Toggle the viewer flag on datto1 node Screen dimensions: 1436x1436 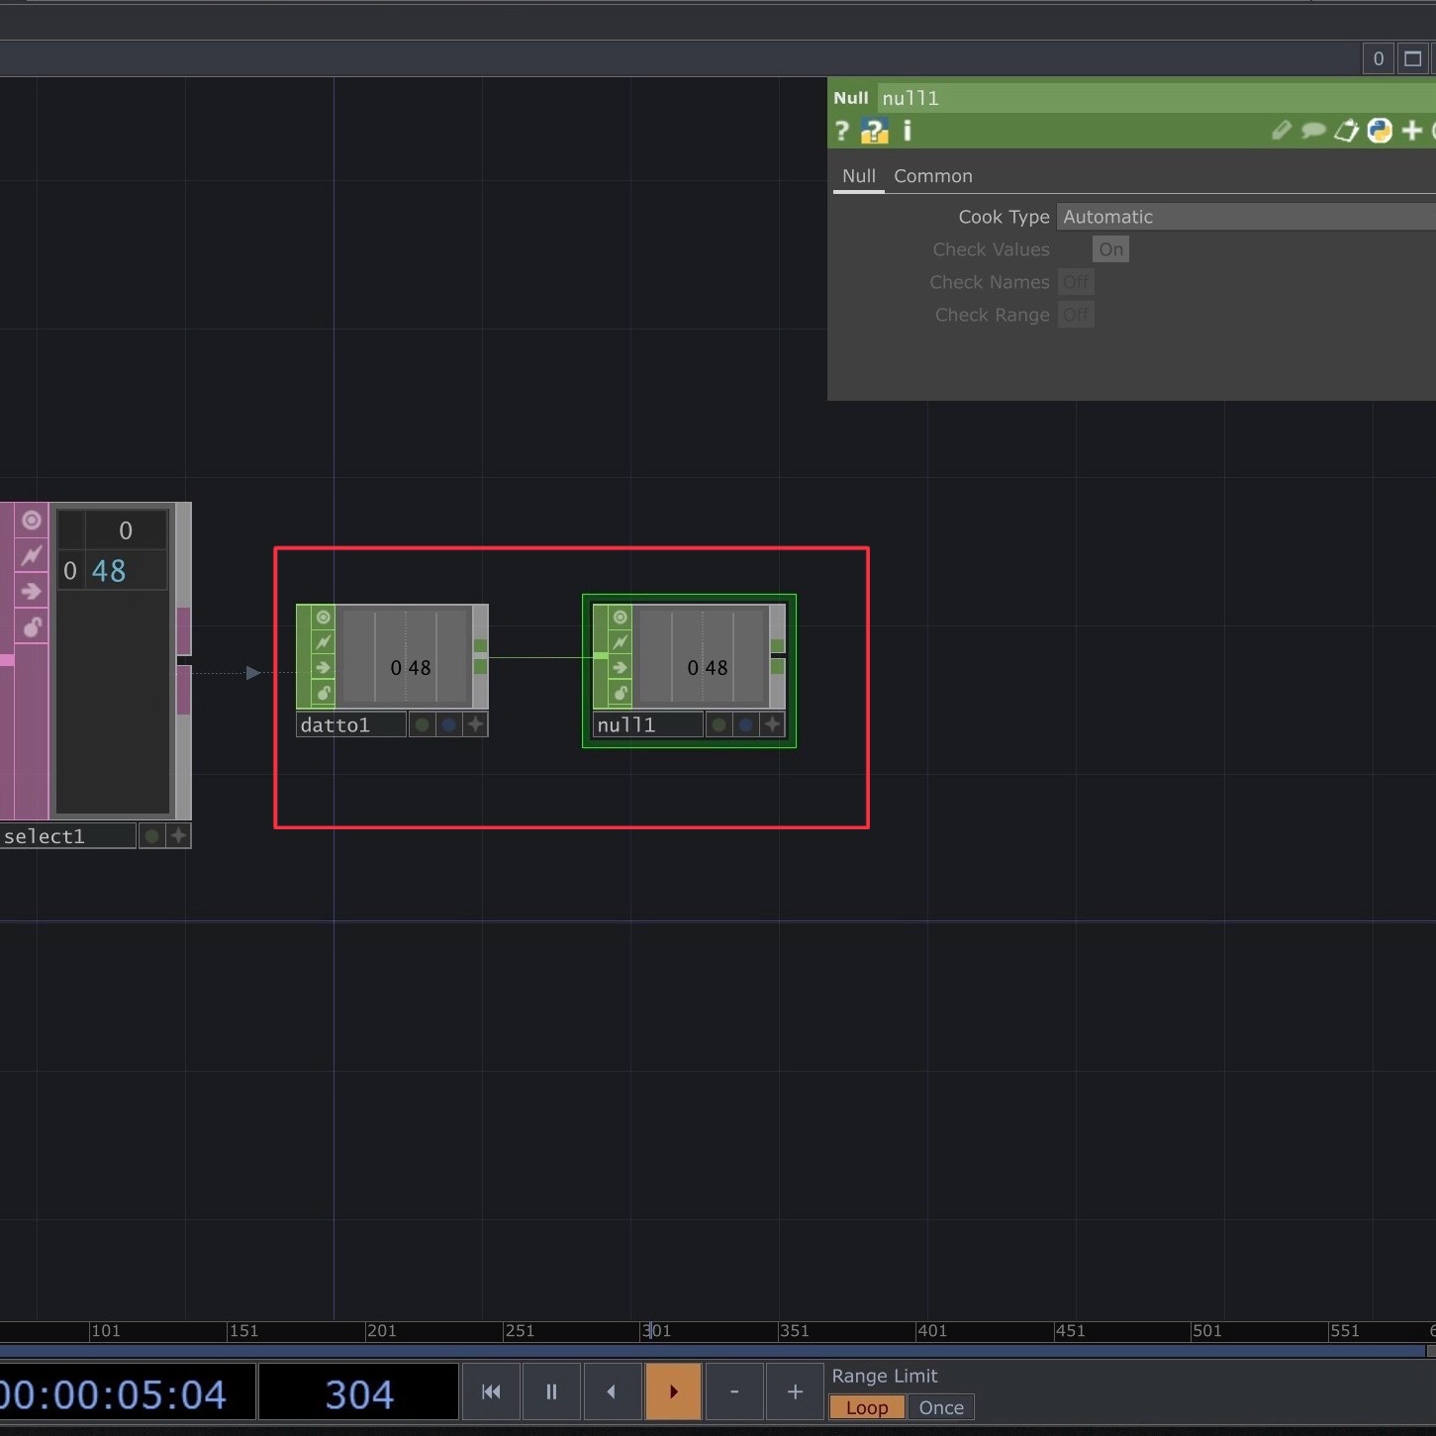(322, 617)
